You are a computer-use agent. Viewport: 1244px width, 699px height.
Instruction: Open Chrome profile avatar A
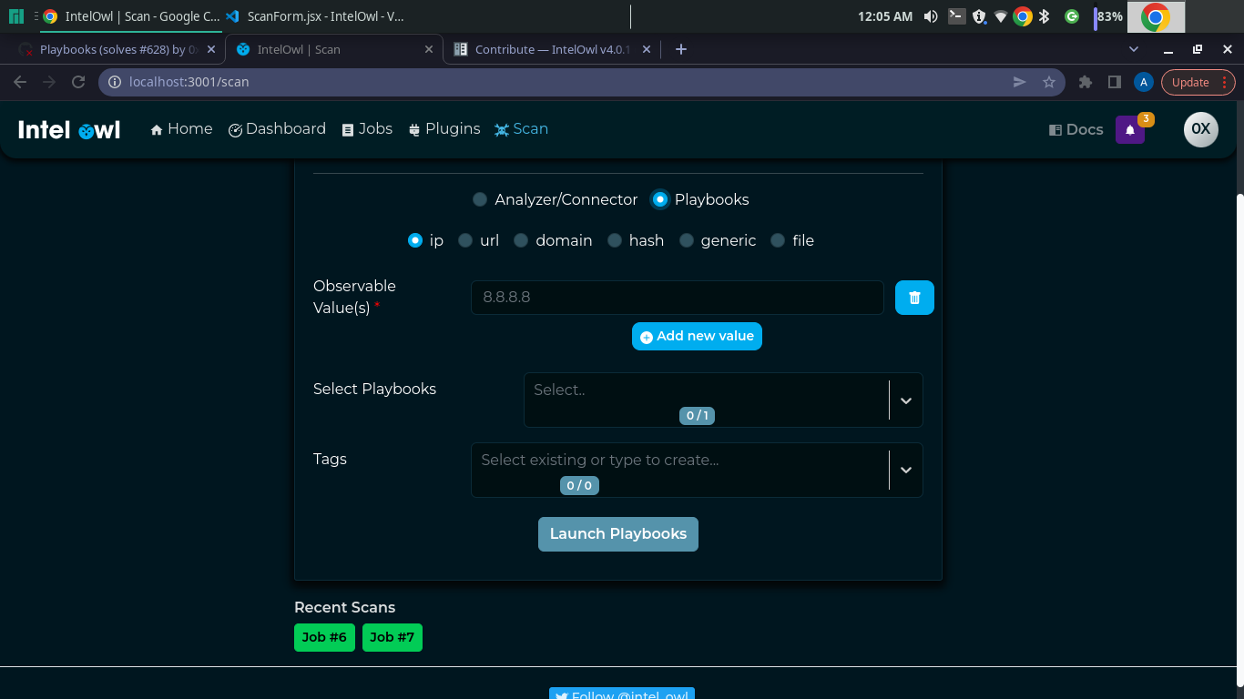1144,82
